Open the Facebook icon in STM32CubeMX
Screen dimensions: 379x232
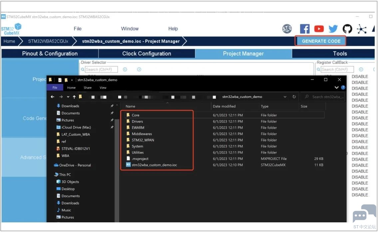pyautogui.click(x=304, y=29)
